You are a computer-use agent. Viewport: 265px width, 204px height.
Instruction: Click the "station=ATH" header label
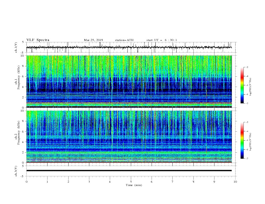click(x=124, y=40)
